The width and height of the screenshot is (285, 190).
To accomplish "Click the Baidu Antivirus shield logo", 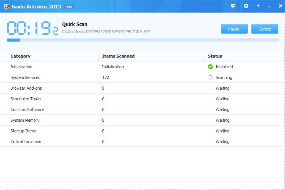I will pyautogui.click(x=6, y=6).
